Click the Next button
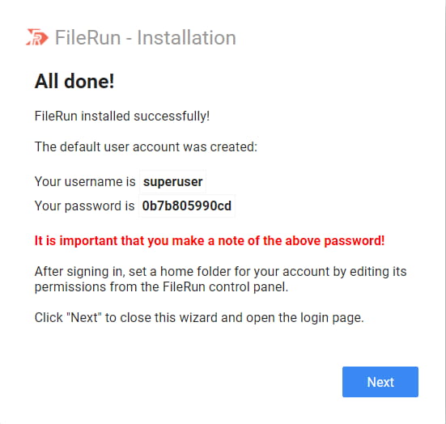The width and height of the screenshot is (446, 424). (380, 382)
